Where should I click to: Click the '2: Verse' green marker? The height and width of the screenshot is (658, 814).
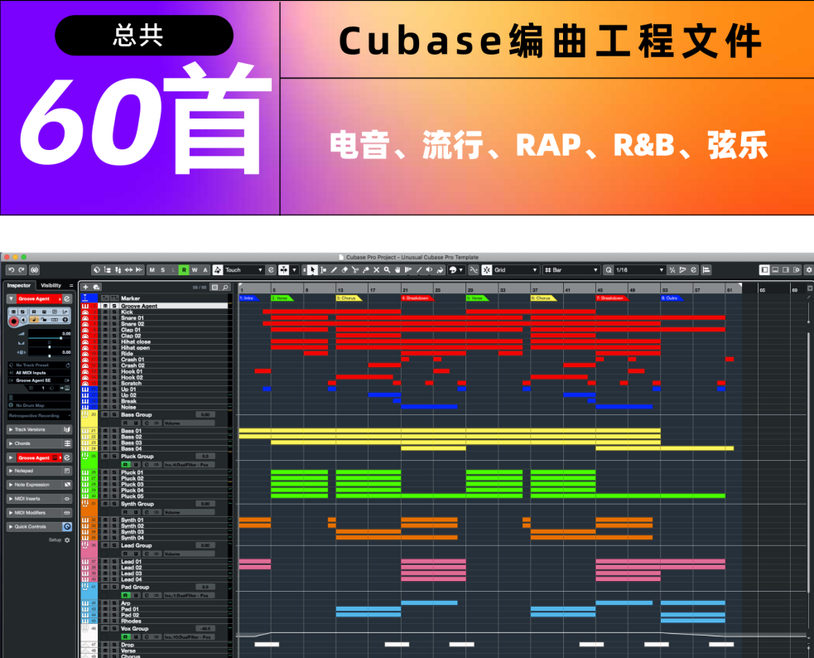click(282, 298)
